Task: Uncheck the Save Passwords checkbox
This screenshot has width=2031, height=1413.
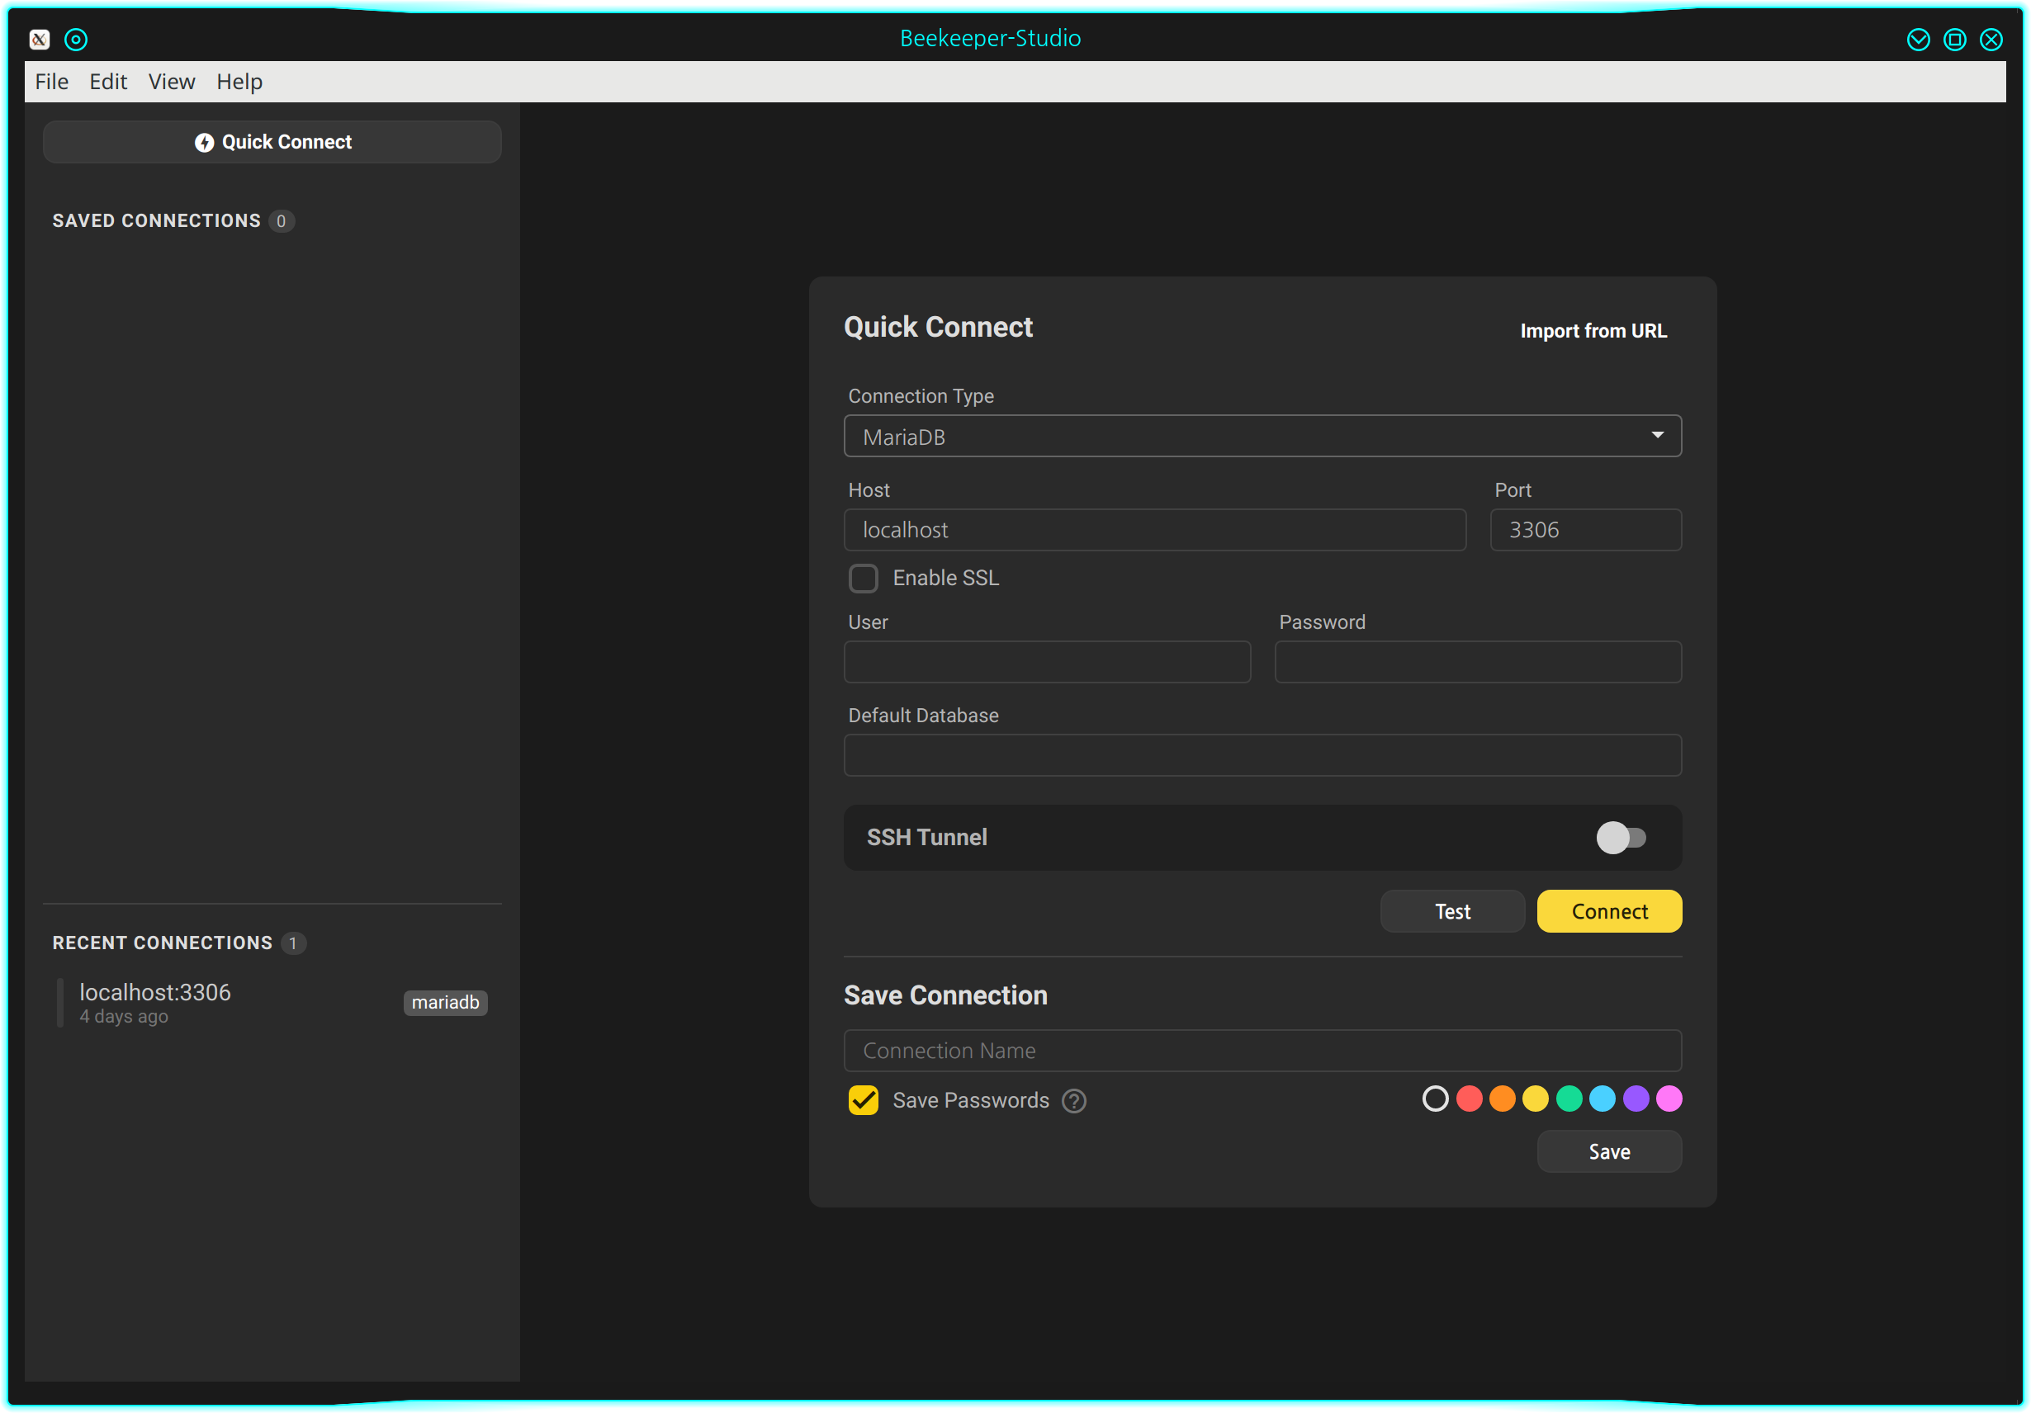Action: 864,1100
